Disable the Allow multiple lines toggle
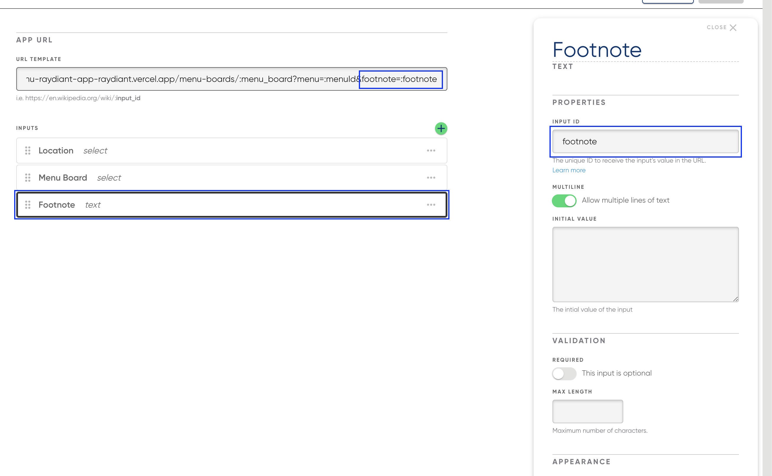Viewport: 772px width, 476px height. pyautogui.click(x=564, y=201)
